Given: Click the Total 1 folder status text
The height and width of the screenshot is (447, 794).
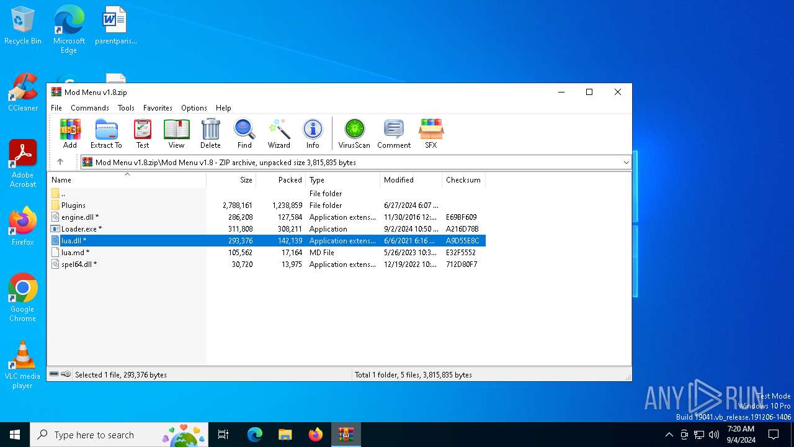Looking at the screenshot, I should tap(413, 374).
